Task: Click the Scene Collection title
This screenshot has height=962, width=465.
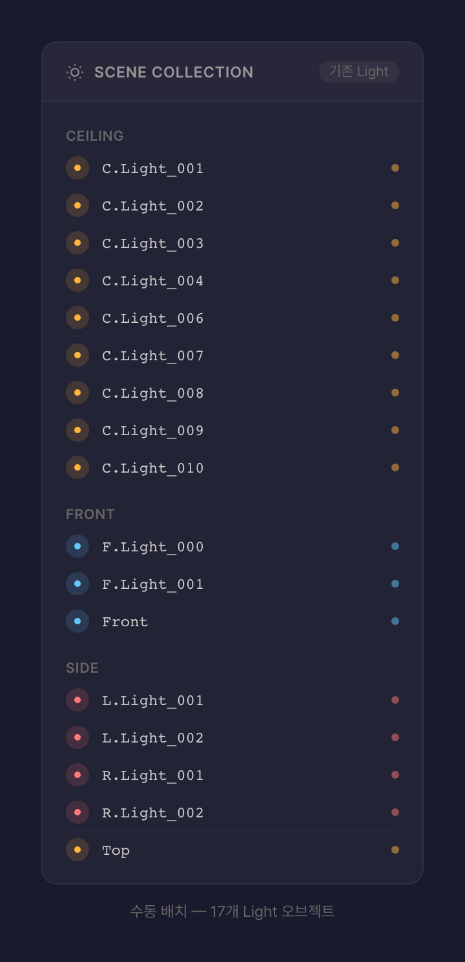Action: 174,72
